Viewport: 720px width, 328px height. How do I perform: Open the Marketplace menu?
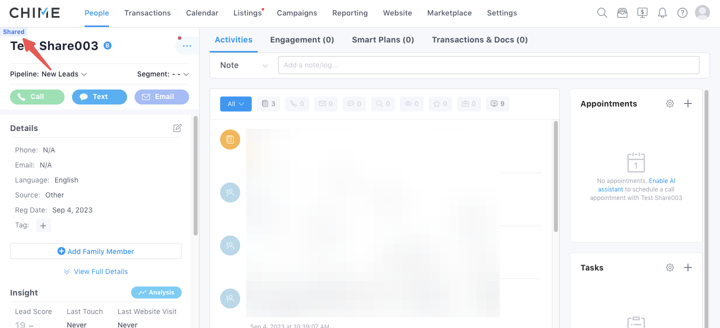[x=449, y=13]
